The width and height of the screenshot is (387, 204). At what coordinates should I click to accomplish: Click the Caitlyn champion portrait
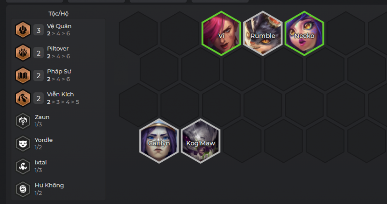(159, 141)
